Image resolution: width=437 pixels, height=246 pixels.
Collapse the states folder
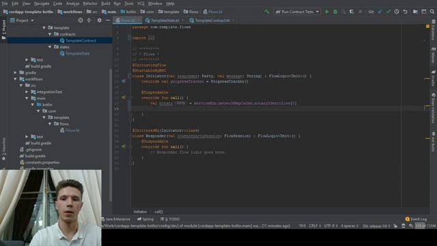point(50,47)
